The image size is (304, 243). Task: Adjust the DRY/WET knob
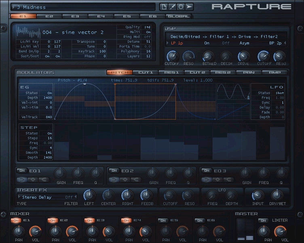pyautogui.click(x=277, y=195)
